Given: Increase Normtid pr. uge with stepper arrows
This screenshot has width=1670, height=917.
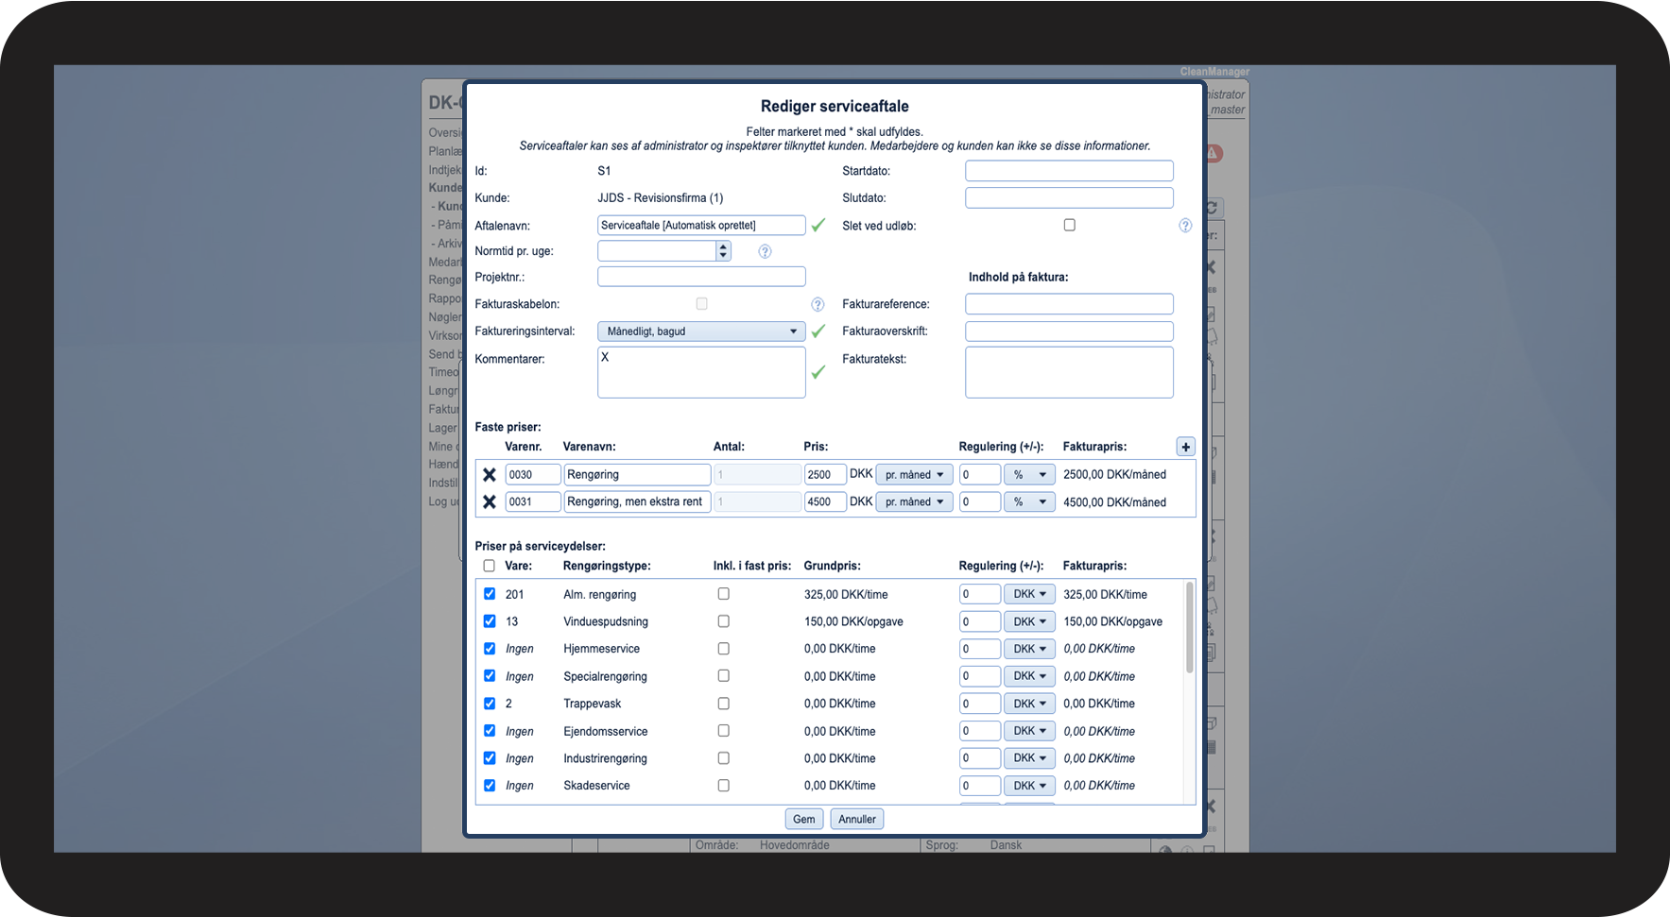Looking at the screenshot, I should tap(723, 246).
